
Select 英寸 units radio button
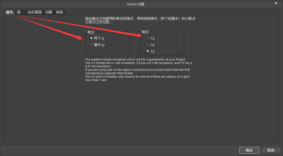[x=91, y=38]
